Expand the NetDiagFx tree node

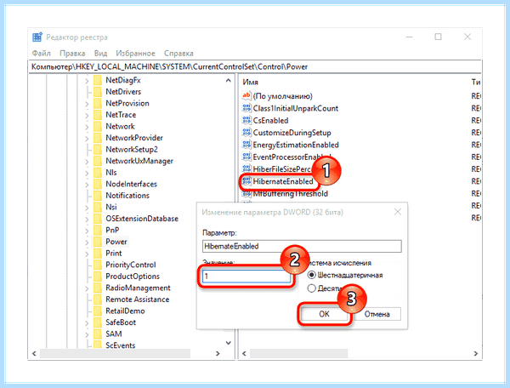(87, 80)
